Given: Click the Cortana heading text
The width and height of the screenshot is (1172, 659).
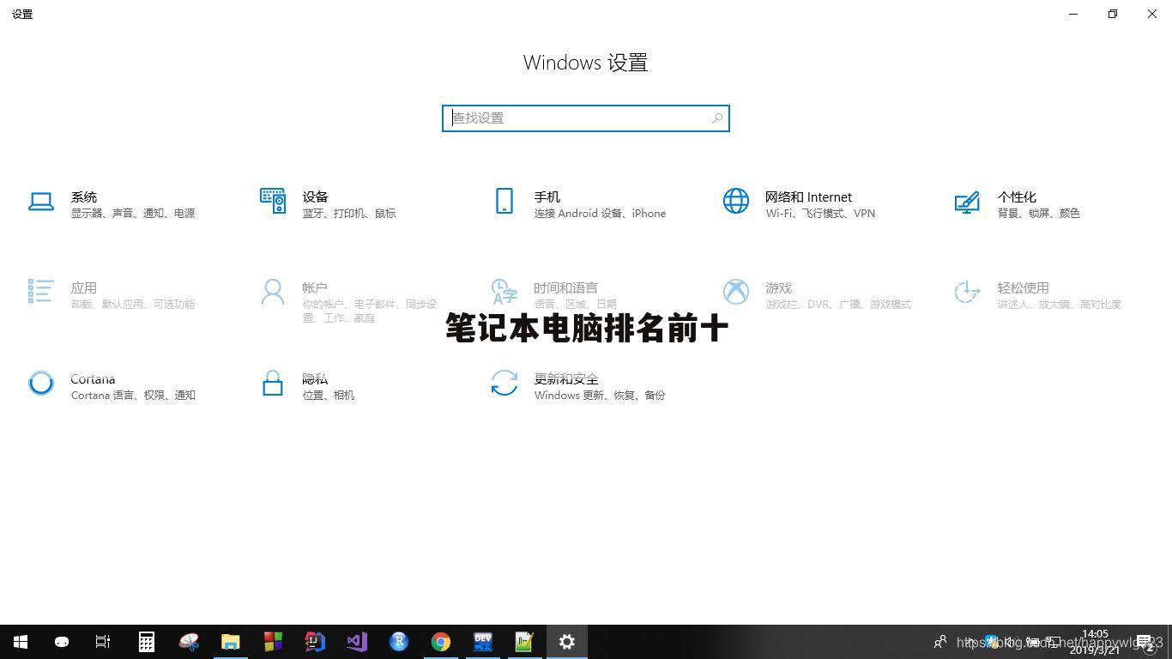Looking at the screenshot, I should click(93, 379).
